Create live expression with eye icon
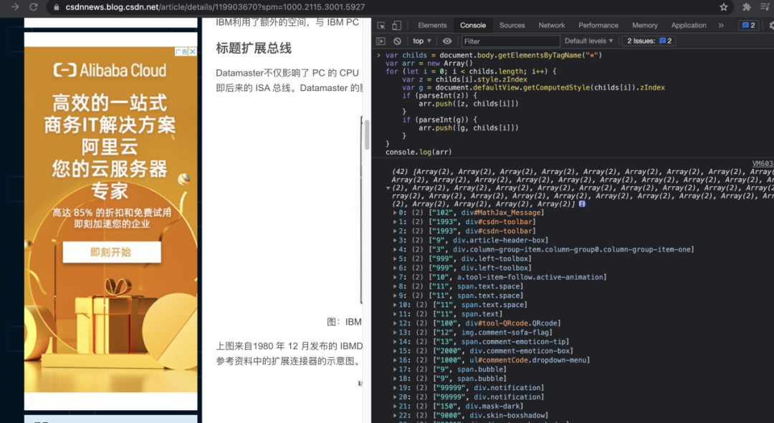 coord(447,41)
